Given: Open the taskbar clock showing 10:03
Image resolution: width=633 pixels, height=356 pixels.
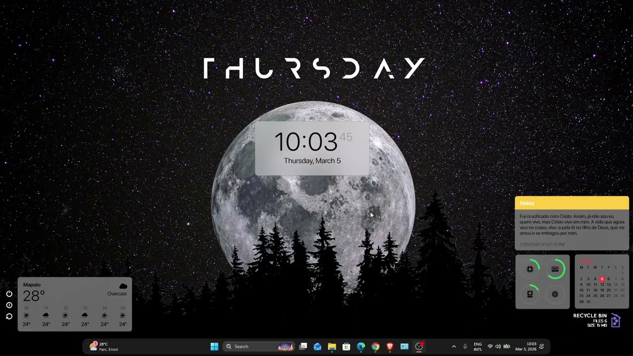Looking at the screenshot, I should coord(526,347).
